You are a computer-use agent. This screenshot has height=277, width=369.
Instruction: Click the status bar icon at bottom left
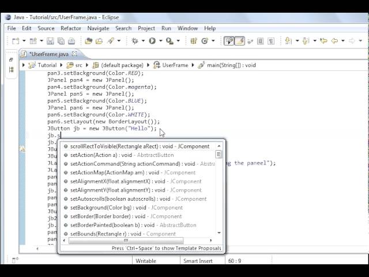tap(15, 260)
